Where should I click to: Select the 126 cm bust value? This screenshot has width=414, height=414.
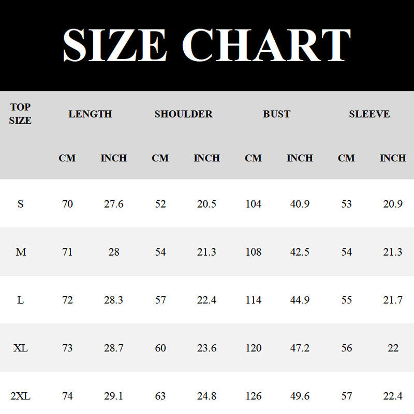point(253,396)
